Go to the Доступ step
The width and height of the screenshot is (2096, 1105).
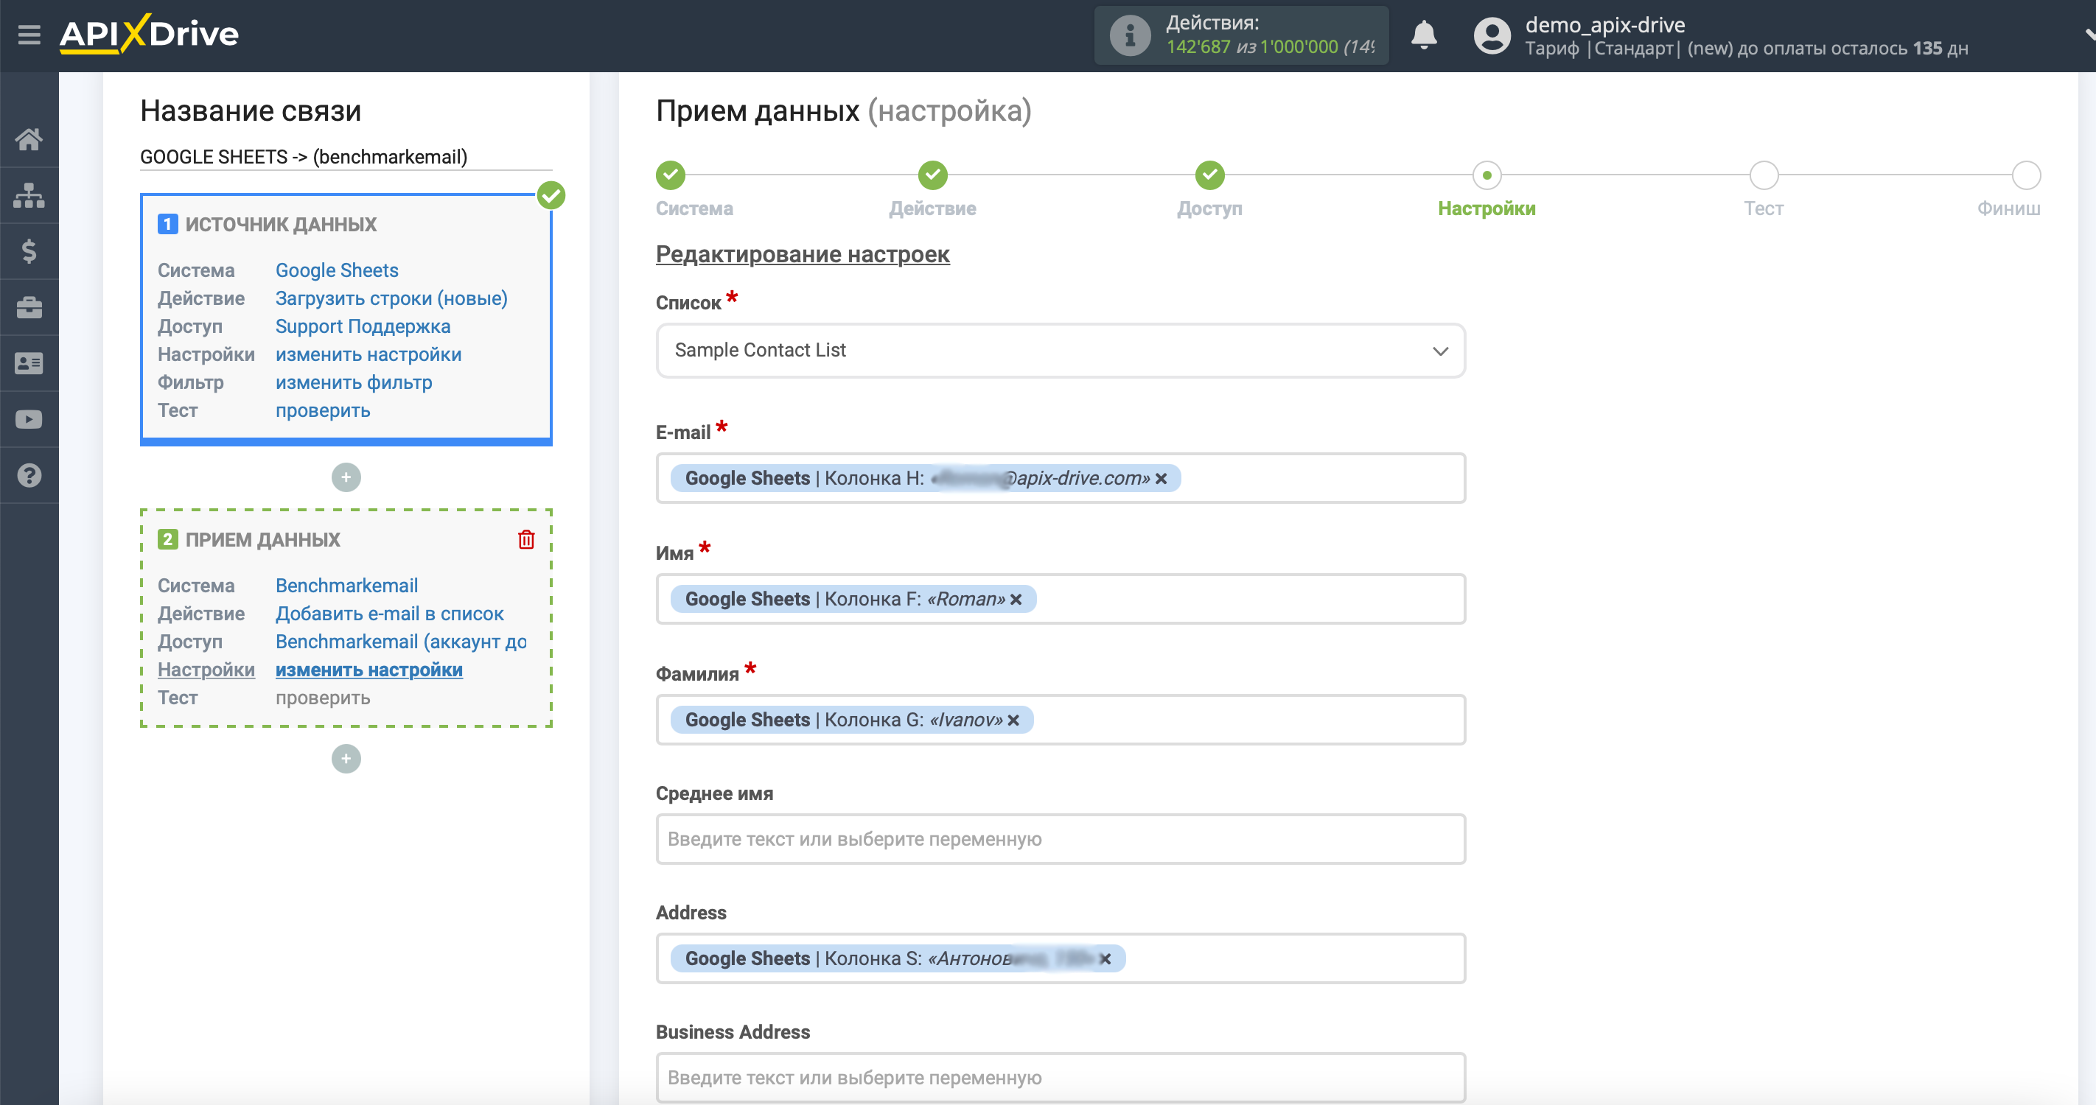pos(1209,175)
